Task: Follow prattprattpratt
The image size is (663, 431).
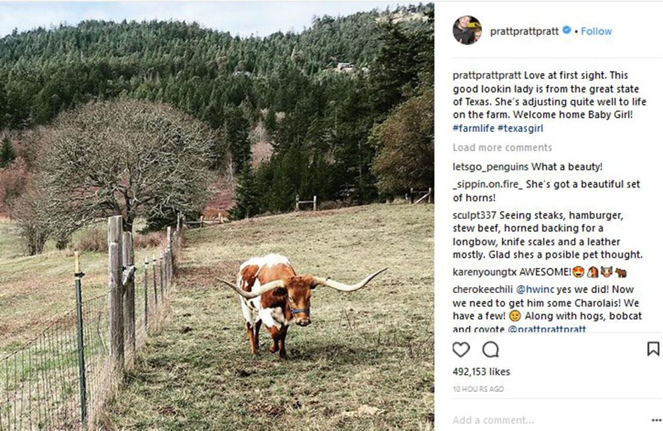Action: click(x=596, y=31)
